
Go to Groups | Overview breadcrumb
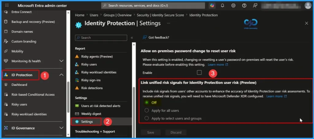pyautogui.click(x=117, y=15)
